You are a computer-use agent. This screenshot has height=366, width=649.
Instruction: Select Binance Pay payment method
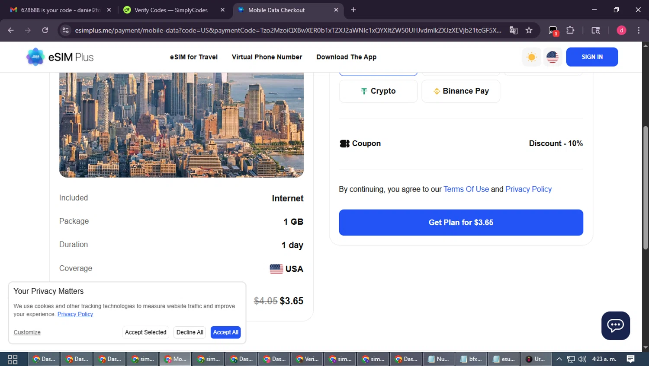(461, 91)
